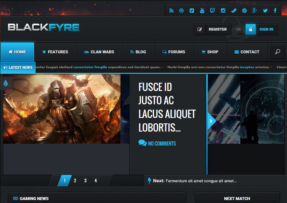This screenshot has height=203, width=287.
Task: Select slide 4 in the pager
Action: pos(96,180)
